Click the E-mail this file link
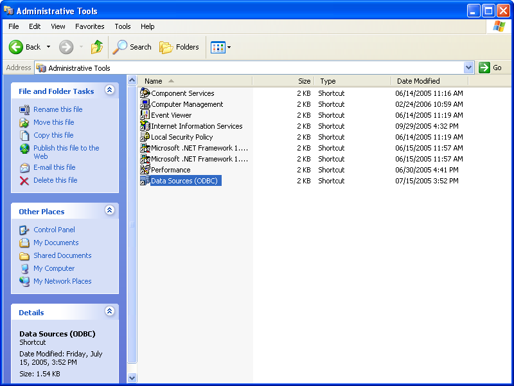Viewport: 514px width, 386px height. [x=55, y=167]
